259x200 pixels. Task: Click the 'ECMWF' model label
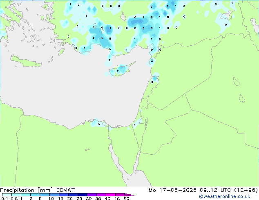[66, 190]
